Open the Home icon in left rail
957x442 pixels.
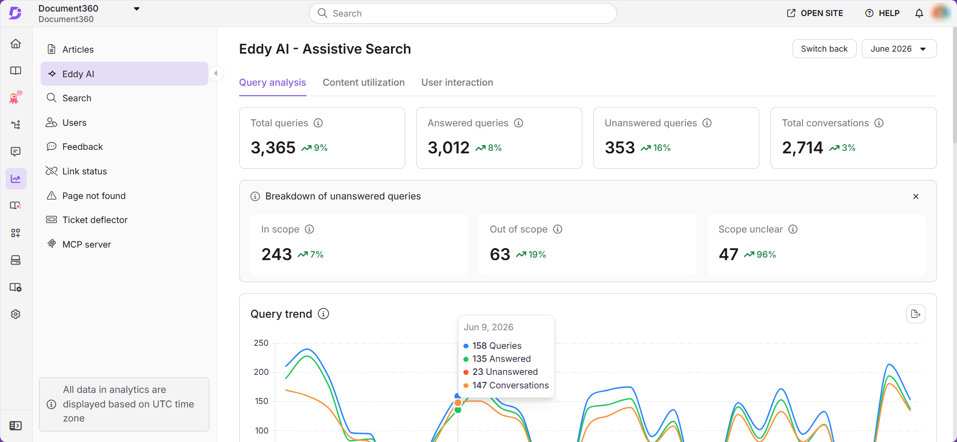coord(16,44)
